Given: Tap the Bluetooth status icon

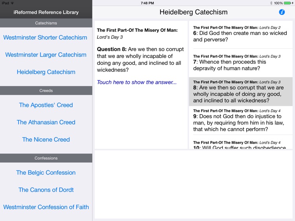Looking at the screenshot, I should click(271, 3).
